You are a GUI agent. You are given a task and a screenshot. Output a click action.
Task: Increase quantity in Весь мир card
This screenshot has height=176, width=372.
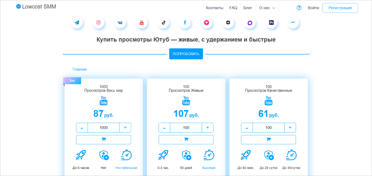[x=125, y=128]
